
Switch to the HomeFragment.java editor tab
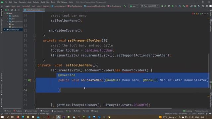34,10
